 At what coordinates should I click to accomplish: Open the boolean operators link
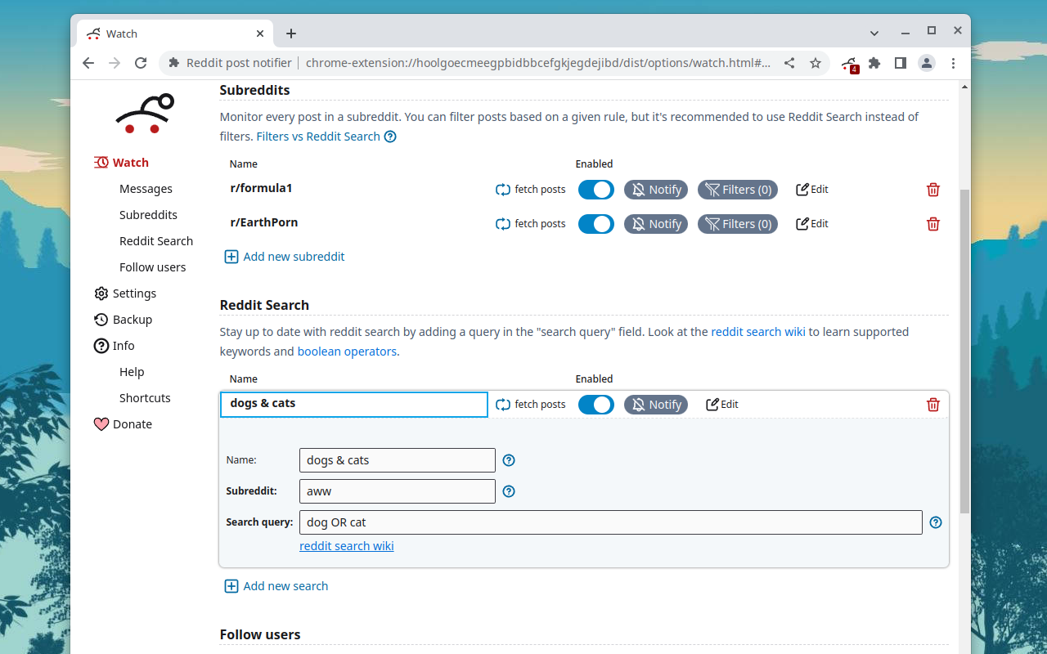tap(347, 352)
